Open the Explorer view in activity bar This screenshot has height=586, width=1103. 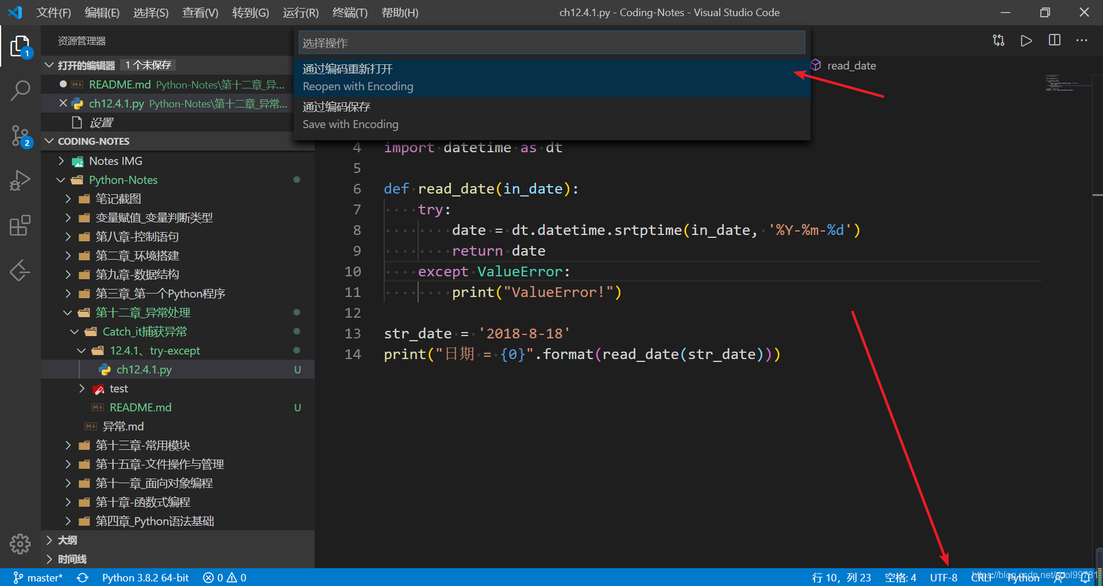(20, 46)
